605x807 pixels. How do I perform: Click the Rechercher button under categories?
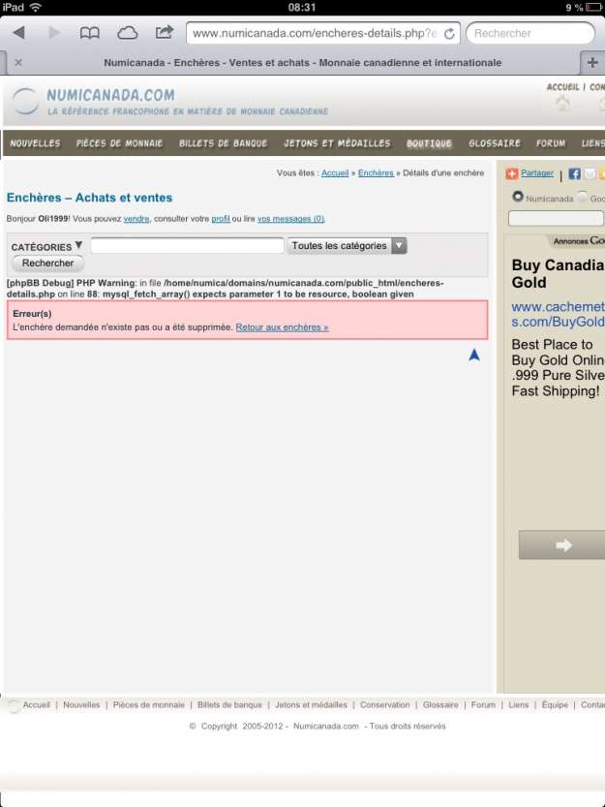pyautogui.click(x=47, y=263)
